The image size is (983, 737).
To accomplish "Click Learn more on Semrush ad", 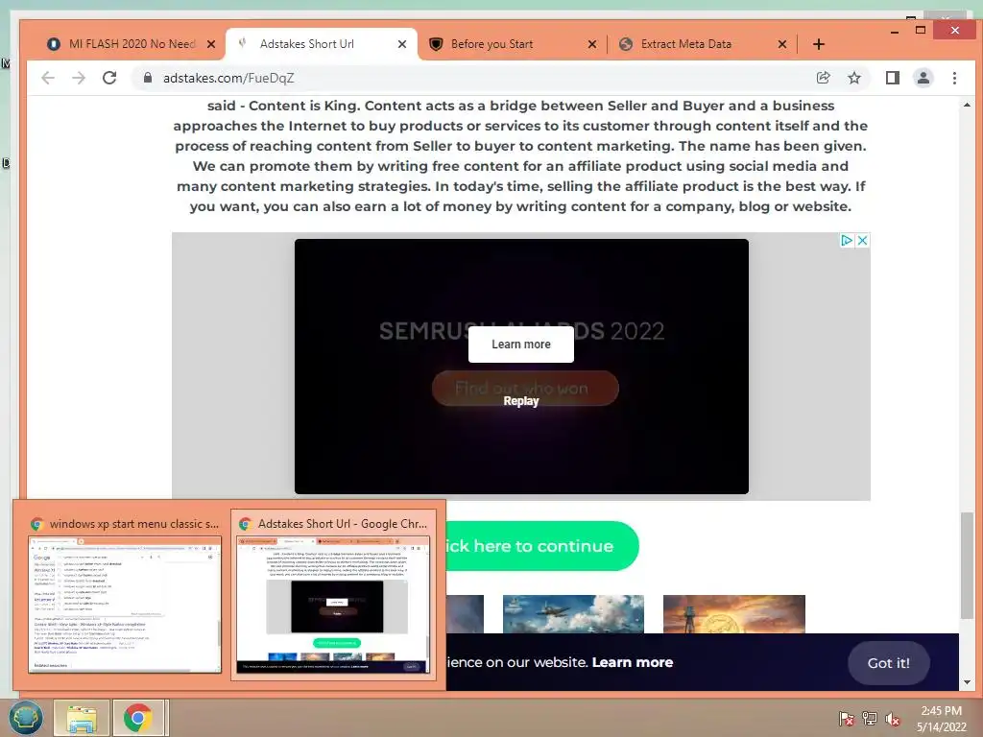I will (521, 345).
